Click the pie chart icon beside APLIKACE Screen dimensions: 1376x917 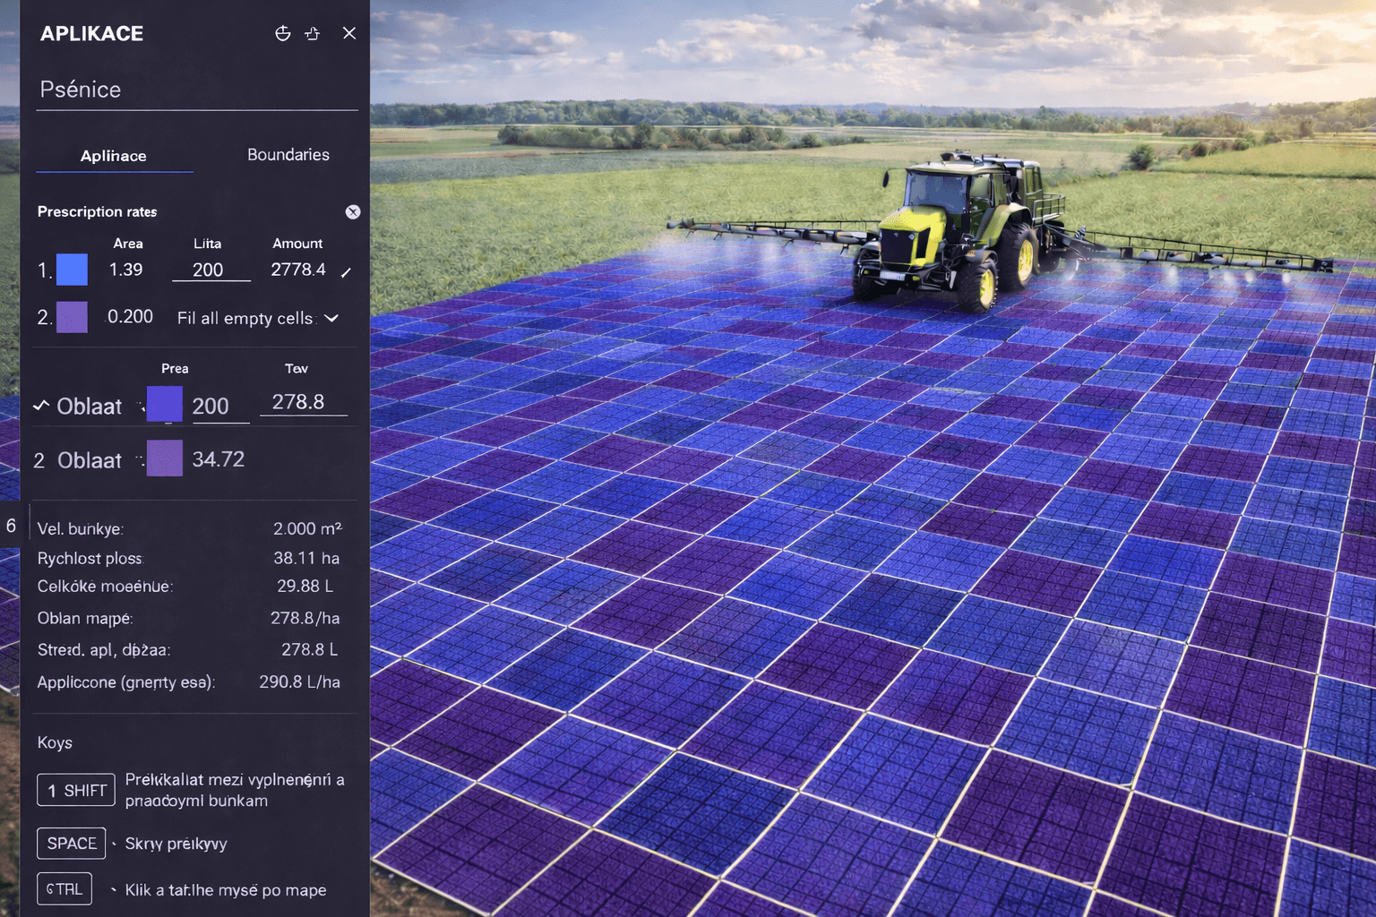pyautogui.click(x=282, y=33)
